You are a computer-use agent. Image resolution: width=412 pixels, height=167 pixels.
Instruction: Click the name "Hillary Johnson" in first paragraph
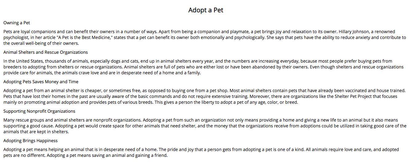click(x=354, y=32)
